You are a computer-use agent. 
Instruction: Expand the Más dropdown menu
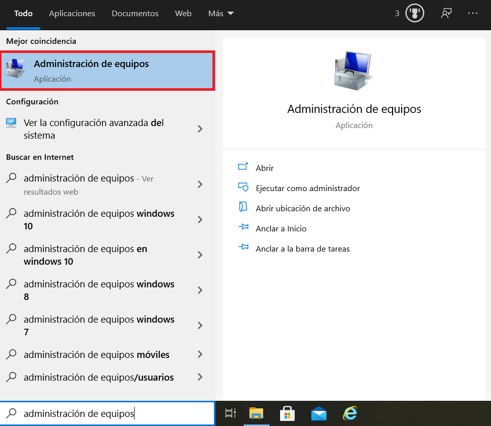[x=221, y=14]
